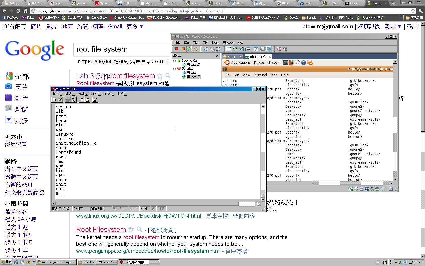425x266 pixels.
Task: Select the Ubuntu item under Favorites
Action: click(189, 73)
